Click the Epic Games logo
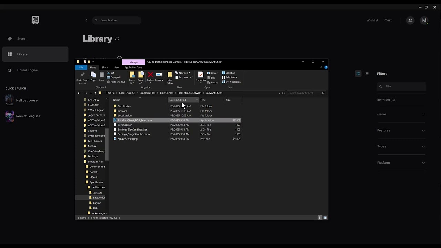The width and height of the screenshot is (441, 248). (x=35, y=20)
